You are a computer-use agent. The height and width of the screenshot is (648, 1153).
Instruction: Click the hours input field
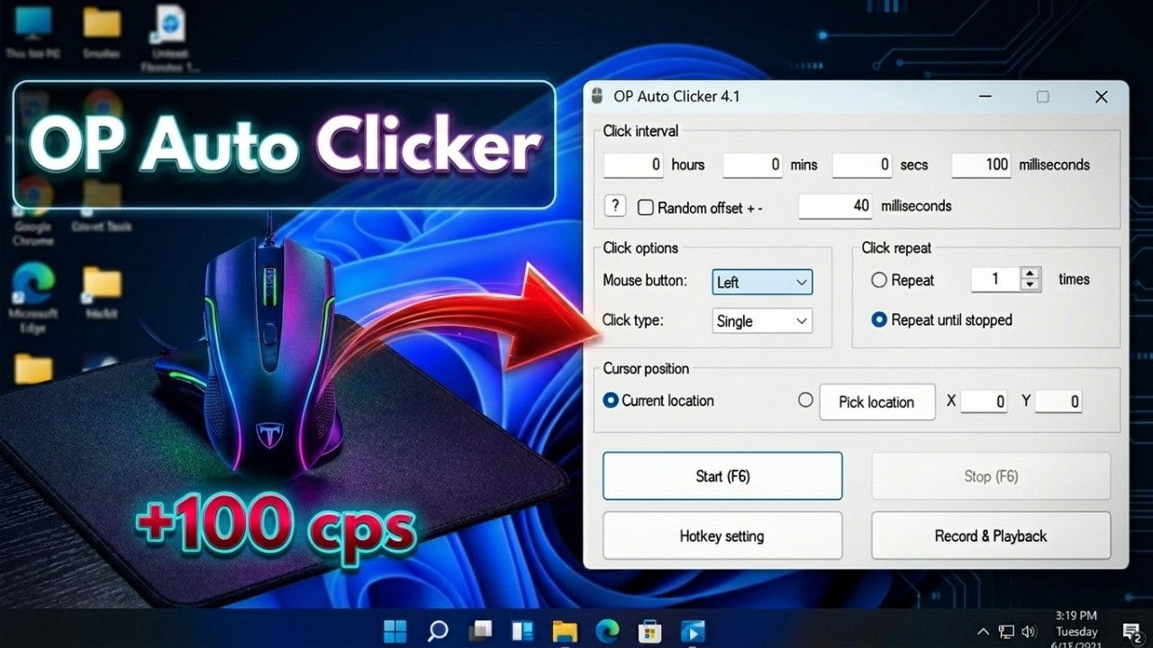[x=633, y=165]
